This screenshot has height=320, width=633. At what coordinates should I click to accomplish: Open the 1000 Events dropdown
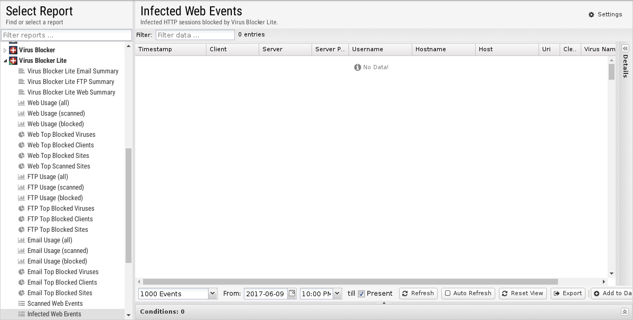coord(212,294)
